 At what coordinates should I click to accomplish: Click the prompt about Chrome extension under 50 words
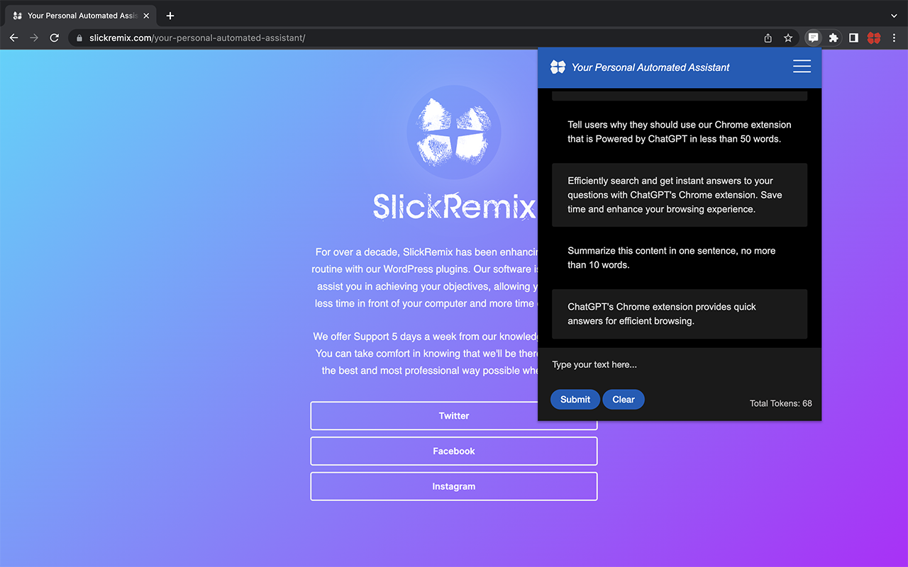680,132
